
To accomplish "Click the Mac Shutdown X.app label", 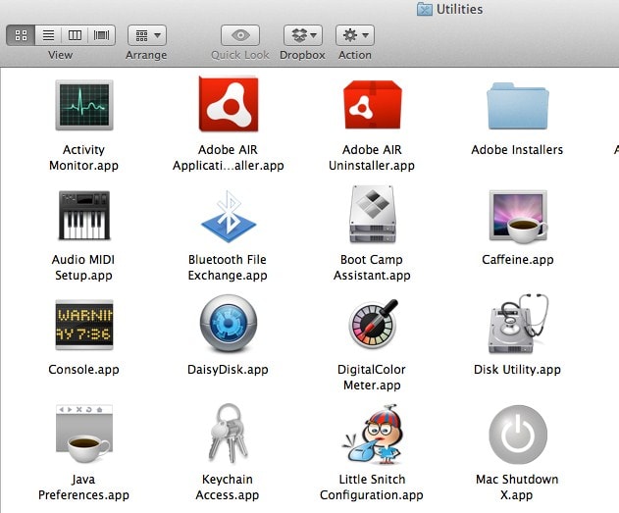I will (x=517, y=487).
